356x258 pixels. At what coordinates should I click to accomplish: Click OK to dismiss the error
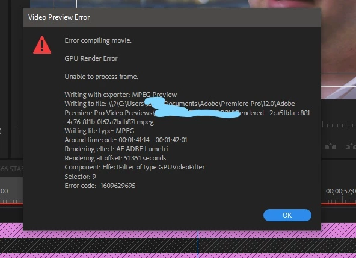[287, 215]
